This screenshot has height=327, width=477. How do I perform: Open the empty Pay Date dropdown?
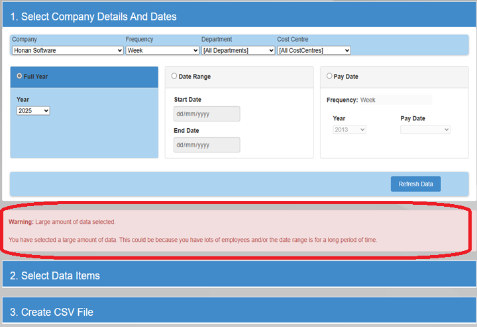[425, 130]
